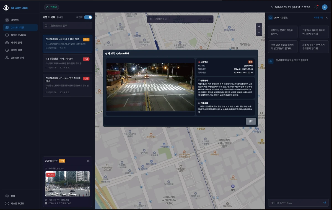Select GIS 모니터링 in the sidebar
This screenshot has width=332, height=210.
pyautogui.click(x=20, y=28)
